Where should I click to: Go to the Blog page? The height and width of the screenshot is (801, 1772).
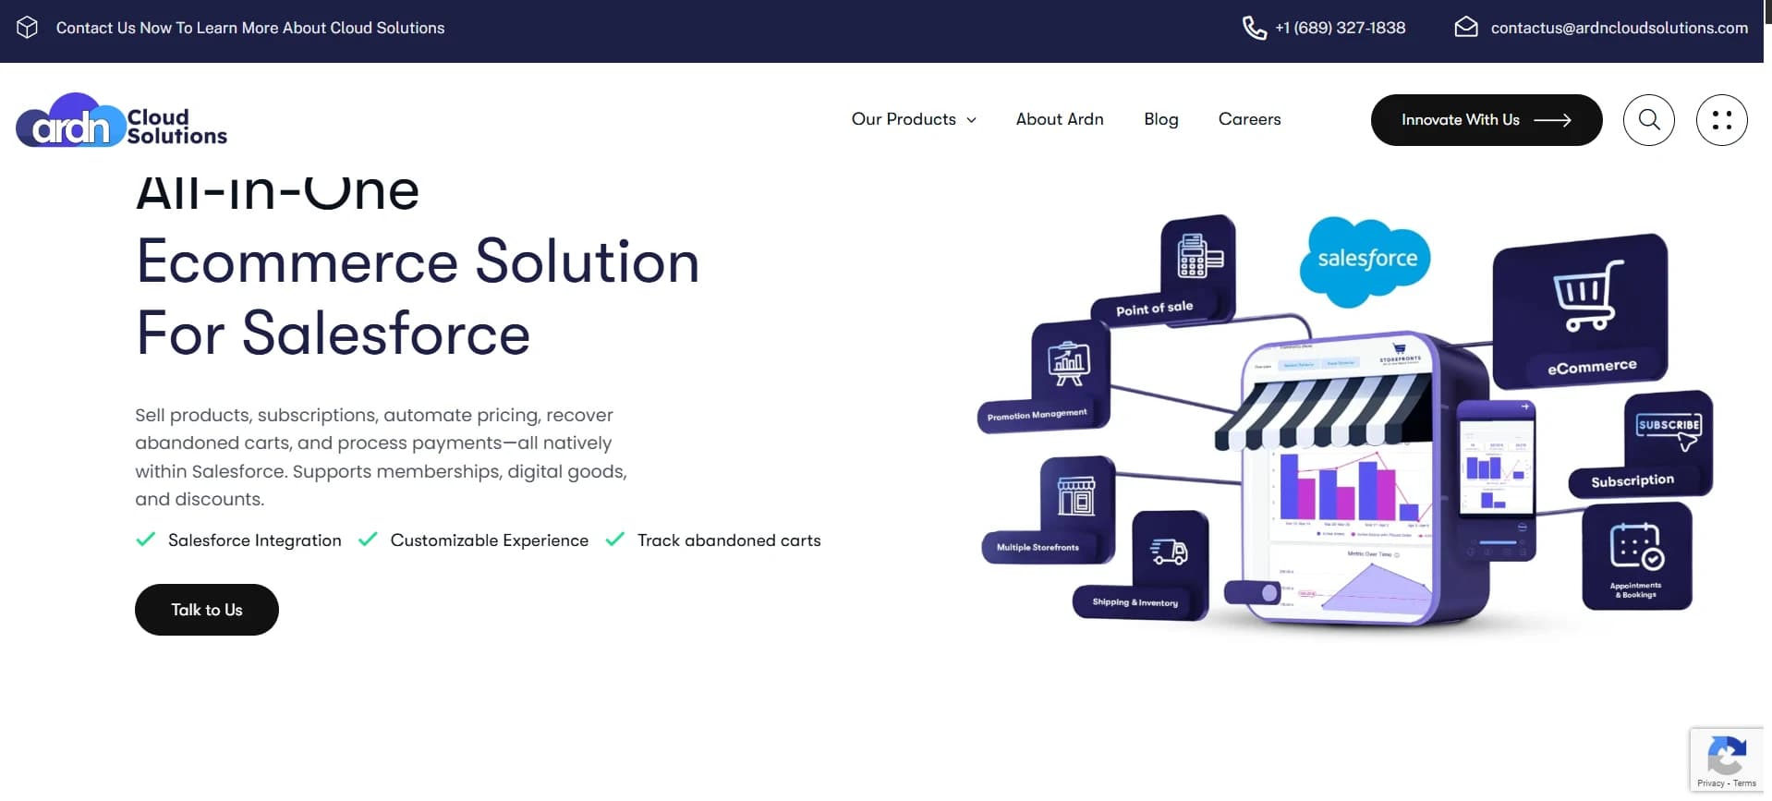pyautogui.click(x=1161, y=119)
